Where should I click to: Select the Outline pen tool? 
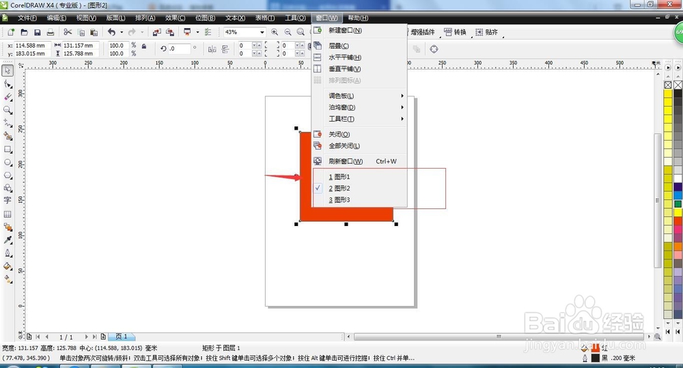pos(8,253)
